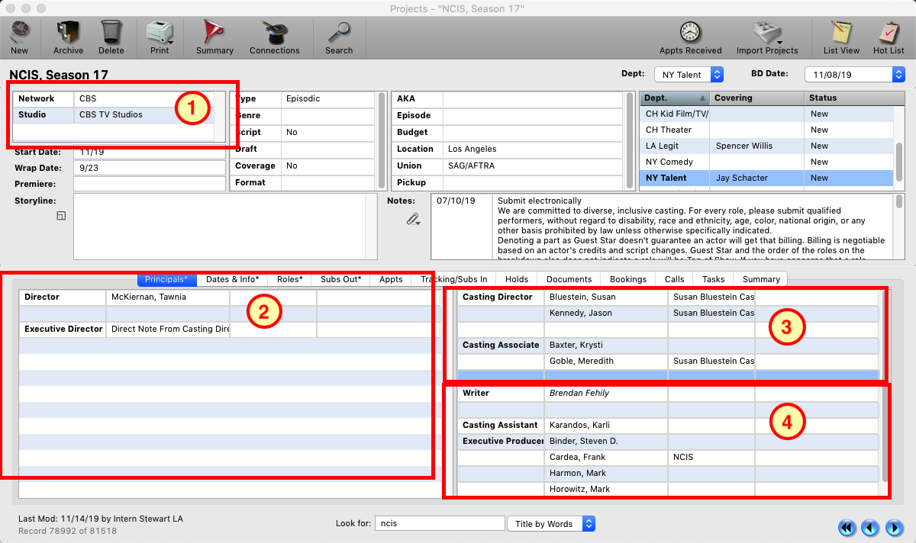Open the Tracking/Subs In tab
This screenshot has width=916, height=543.
[x=453, y=279]
